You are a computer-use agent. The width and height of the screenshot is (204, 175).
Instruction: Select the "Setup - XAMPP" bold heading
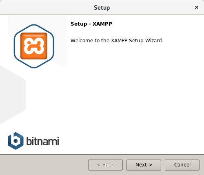[x=91, y=24]
